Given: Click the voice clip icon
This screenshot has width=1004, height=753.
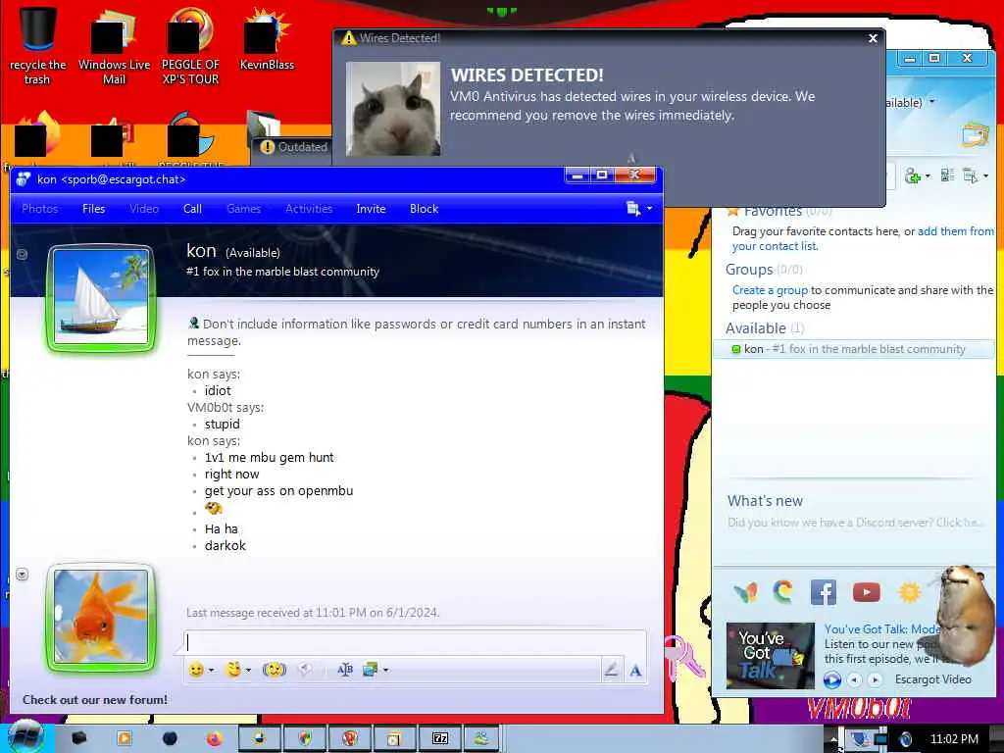Looking at the screenshot, I should click(x=306, y=670).
